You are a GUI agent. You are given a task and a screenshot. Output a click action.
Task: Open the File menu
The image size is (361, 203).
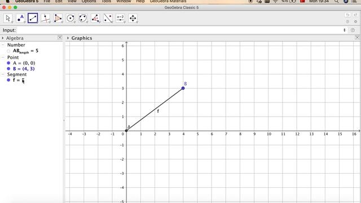point(47,1)
